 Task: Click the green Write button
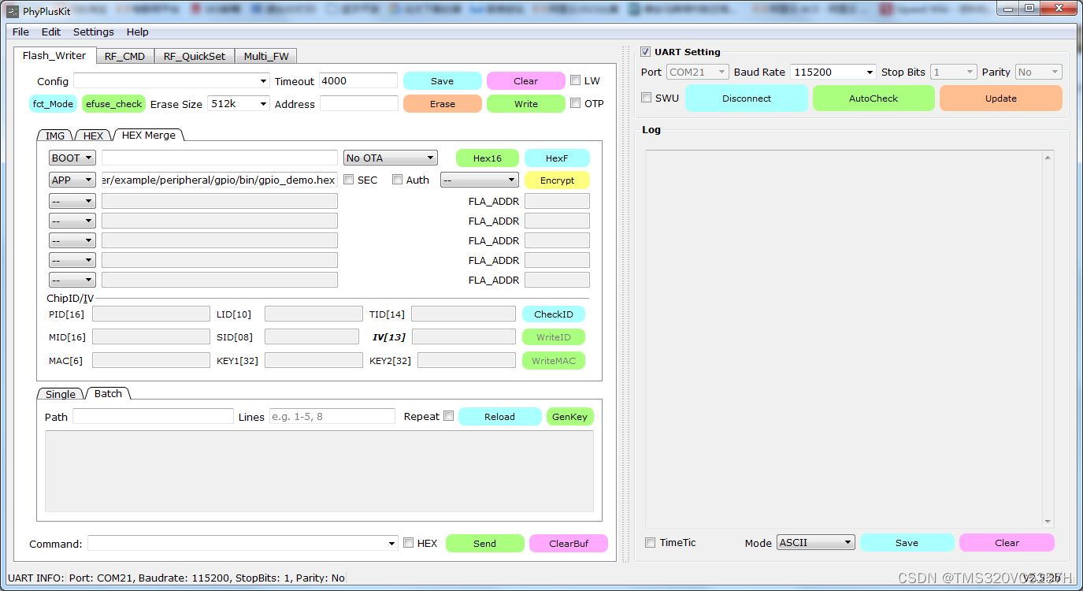pyautogui.click(x=525, y=104)
